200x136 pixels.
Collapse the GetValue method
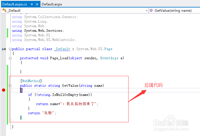point(10,86)
